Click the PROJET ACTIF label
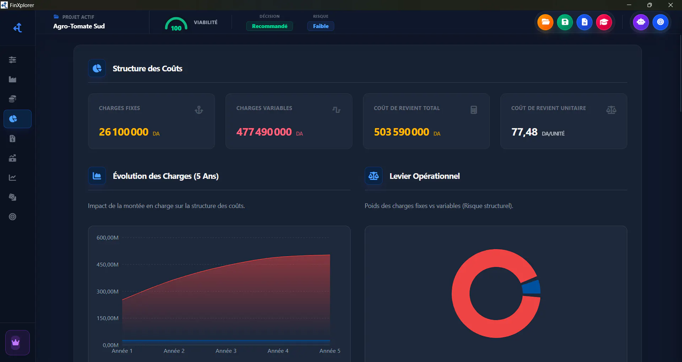 78,17
